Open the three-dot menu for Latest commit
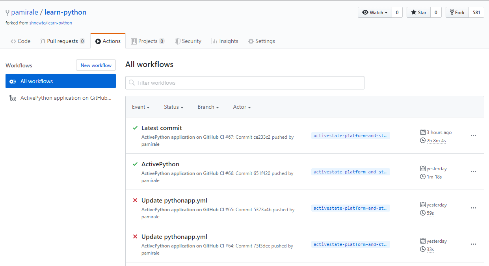 473,135
